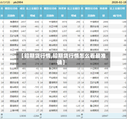Click the 首创期货 company name
Viewport: 127px width, 119px height.
click(x=94, y=50)
